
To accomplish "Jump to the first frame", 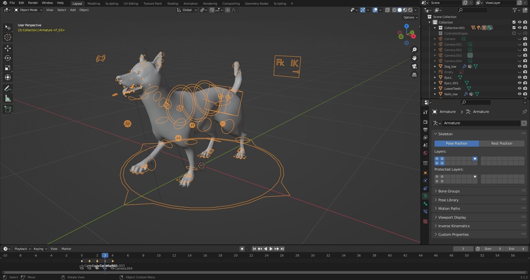I will coord(254,249).
